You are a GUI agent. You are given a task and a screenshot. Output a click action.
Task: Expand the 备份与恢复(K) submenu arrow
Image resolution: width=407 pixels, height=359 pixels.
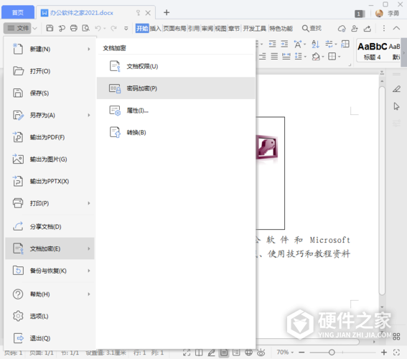pos(89,271)
